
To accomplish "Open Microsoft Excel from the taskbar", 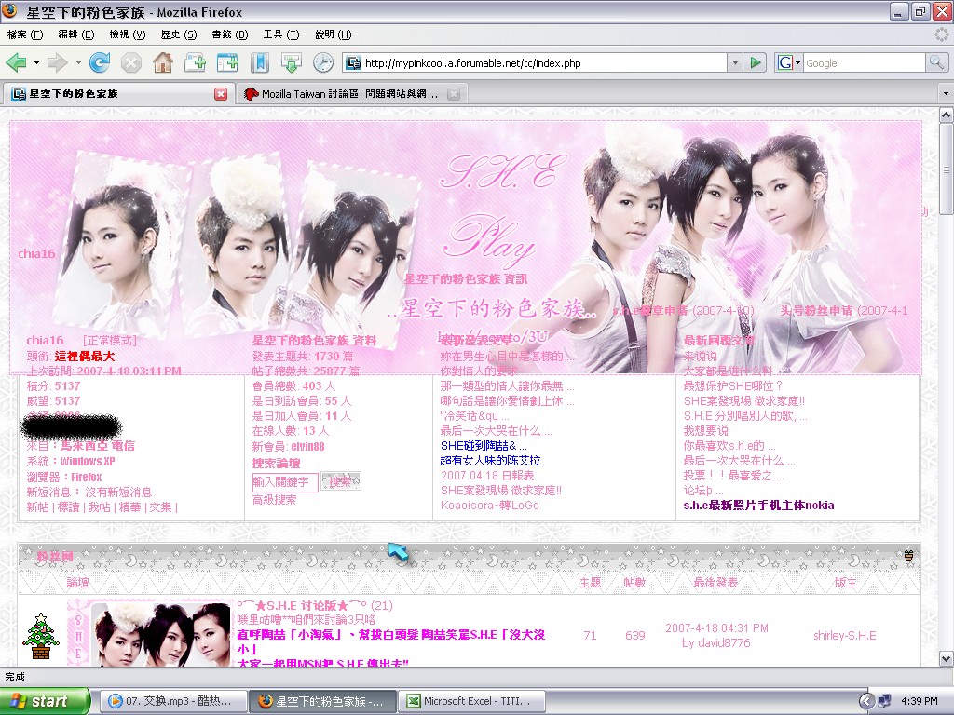I will [461, 701].
